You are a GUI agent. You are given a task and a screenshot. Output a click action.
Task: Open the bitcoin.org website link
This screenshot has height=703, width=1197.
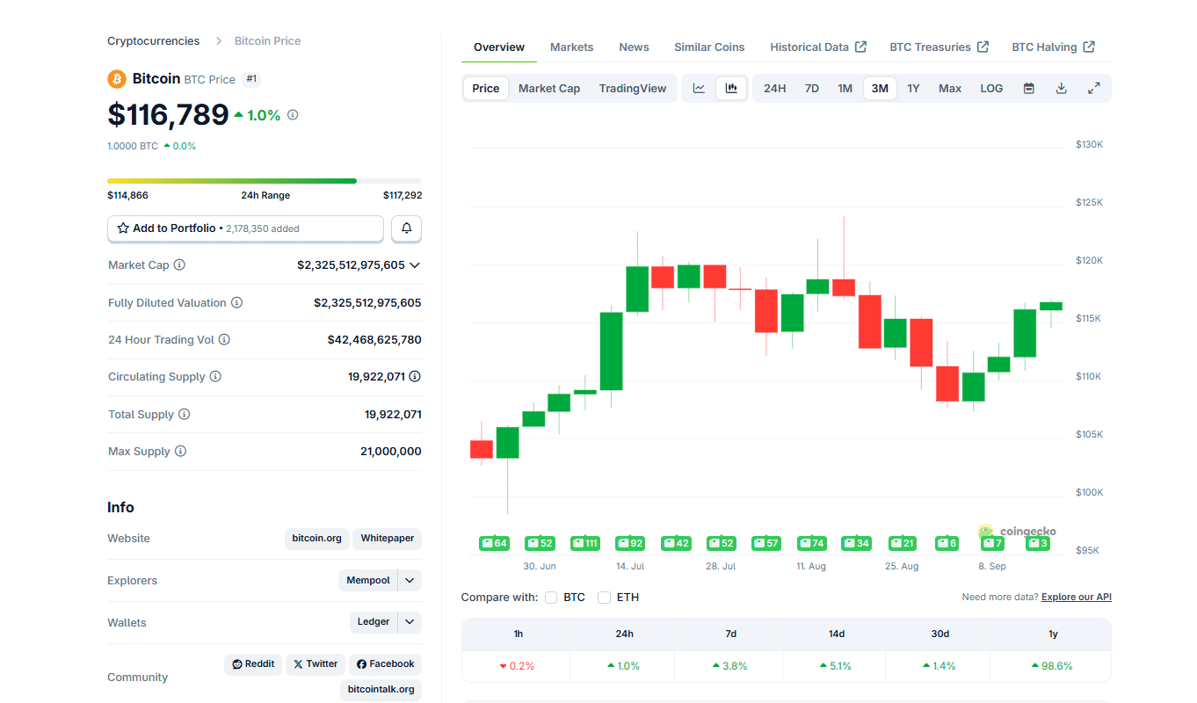(x=317, y=539)
